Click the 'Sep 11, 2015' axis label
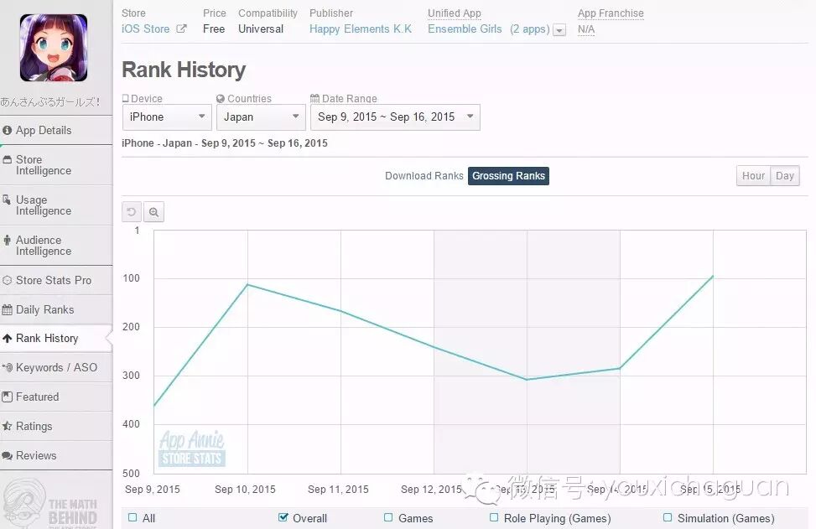This screenshot has width=816, height=529. [x=338, y=490]
